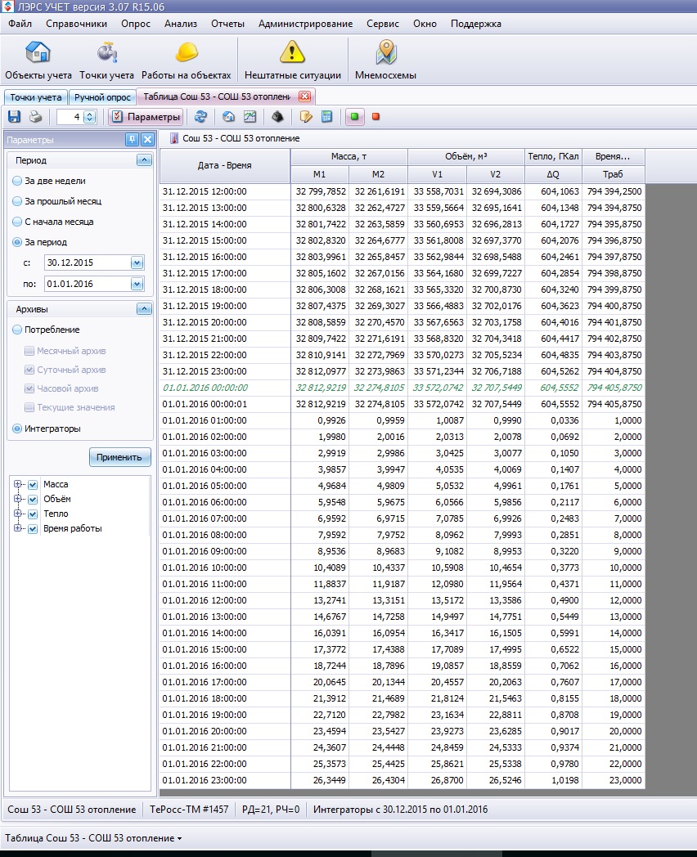Click the Применить button
697x857 pixels.
[x=119, y=457]
